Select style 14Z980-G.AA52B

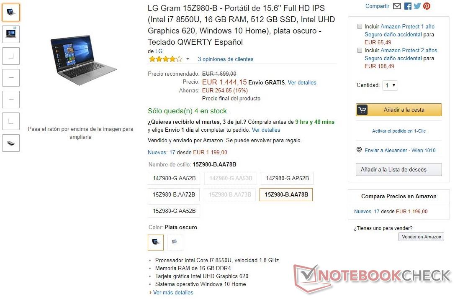[x=174, y=179]
